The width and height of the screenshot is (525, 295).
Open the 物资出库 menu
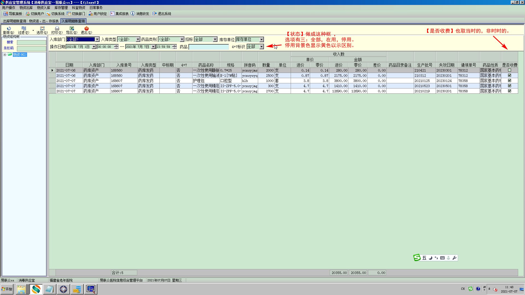pyautogui.click(x=26, y=8)
